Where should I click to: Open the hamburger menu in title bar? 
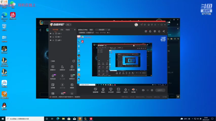click(x=155, y=25)
